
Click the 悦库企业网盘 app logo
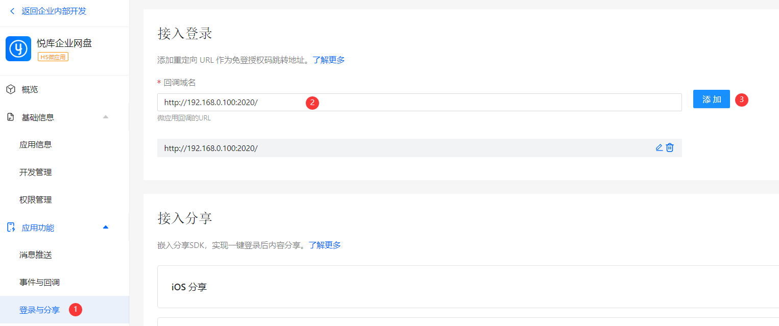tap(18, 49)
